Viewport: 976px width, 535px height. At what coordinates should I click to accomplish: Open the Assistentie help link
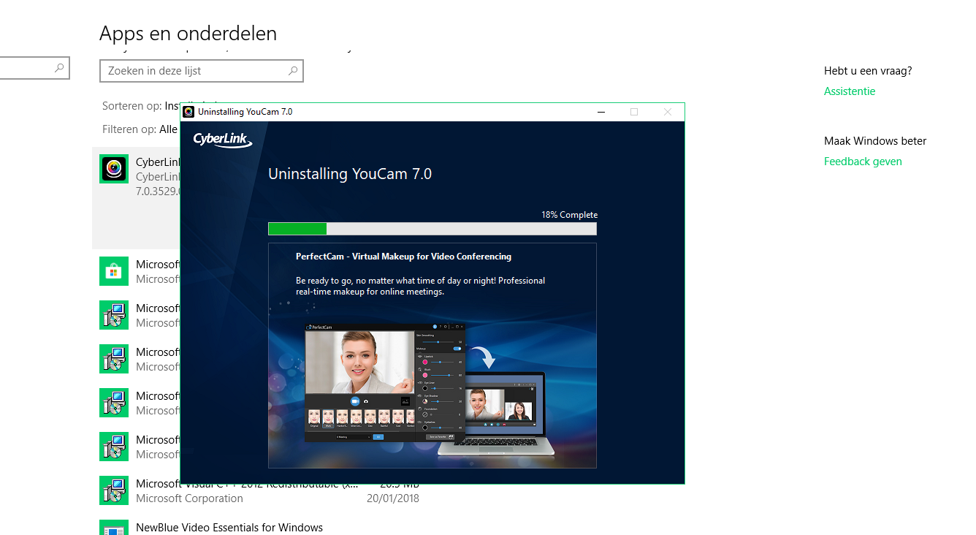click(850, 91)
